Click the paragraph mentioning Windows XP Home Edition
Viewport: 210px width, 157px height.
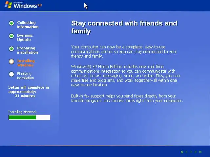click(x=125, y=76)
